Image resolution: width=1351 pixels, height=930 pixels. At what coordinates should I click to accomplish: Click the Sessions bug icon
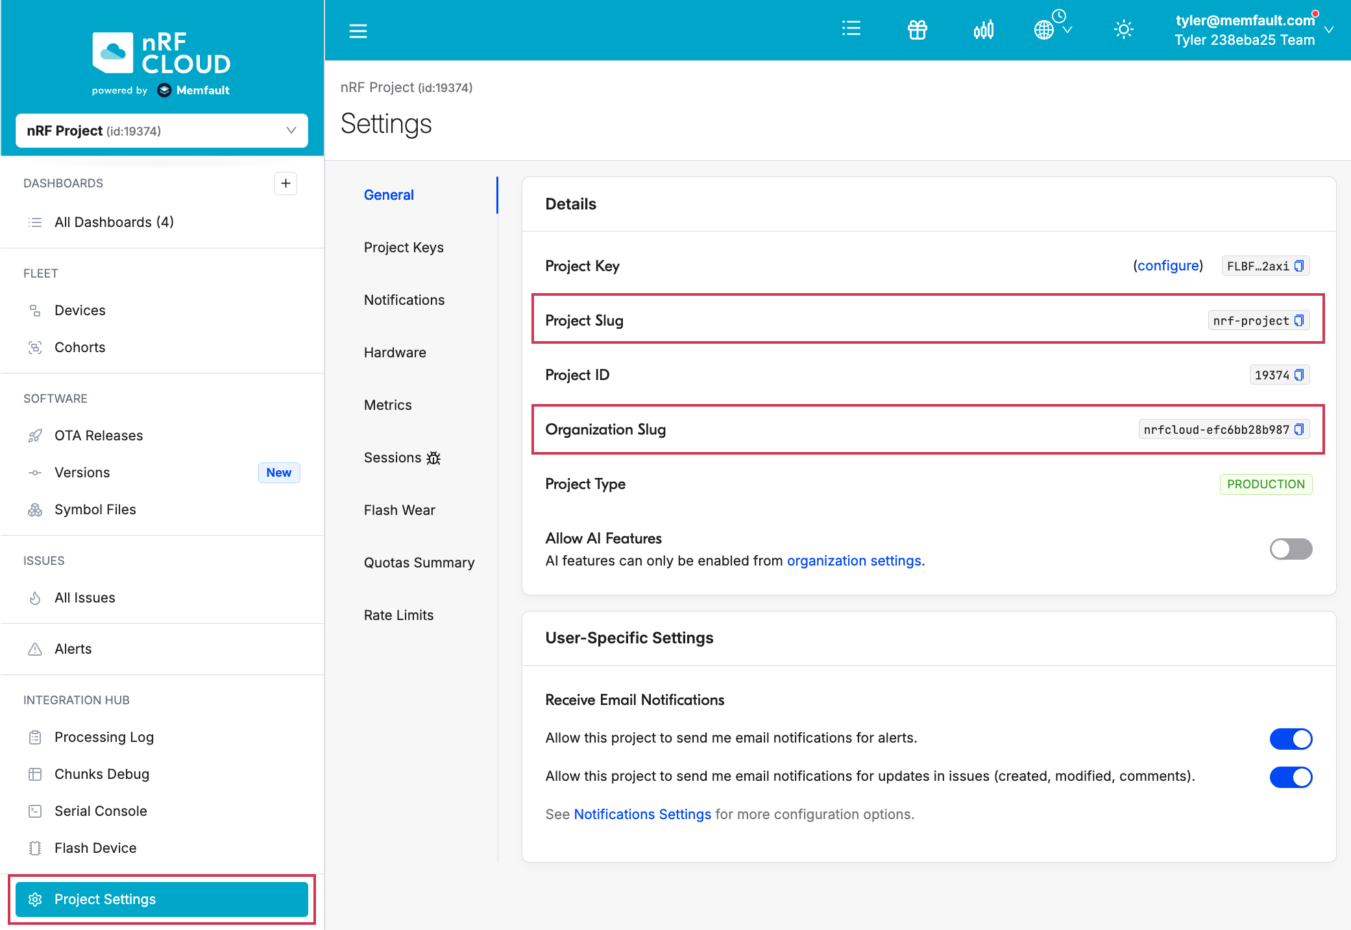coord(433,458)
